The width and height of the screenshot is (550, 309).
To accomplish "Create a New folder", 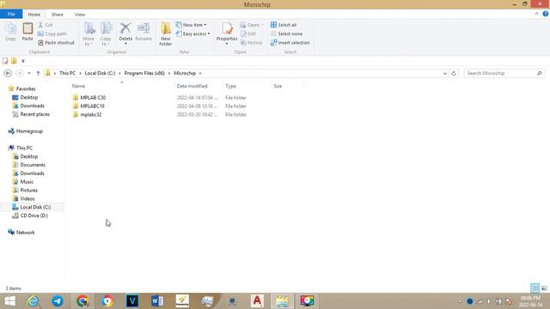I will 166,33.
